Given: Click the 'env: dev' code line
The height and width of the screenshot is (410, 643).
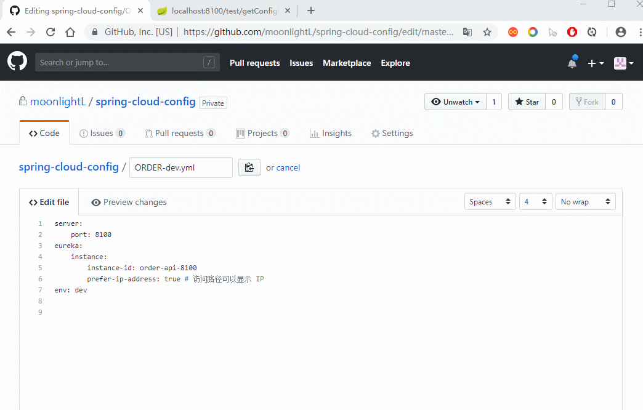Looking at the screenshot, I should click(71, 290).
